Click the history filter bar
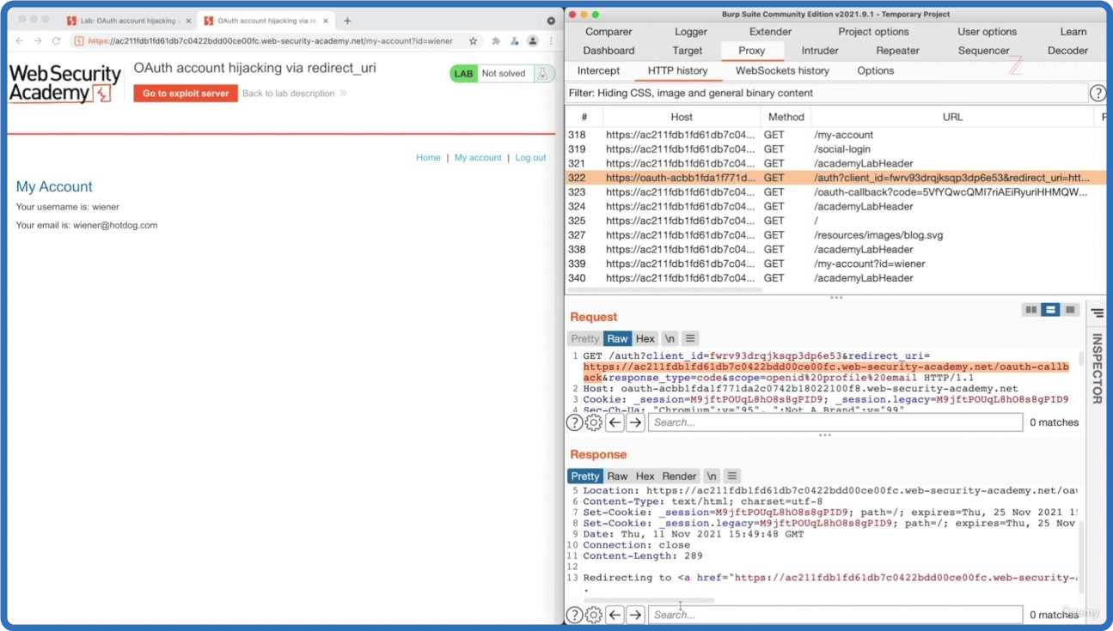Screen dimensions: 1113x631 click(x=826, y=93)
